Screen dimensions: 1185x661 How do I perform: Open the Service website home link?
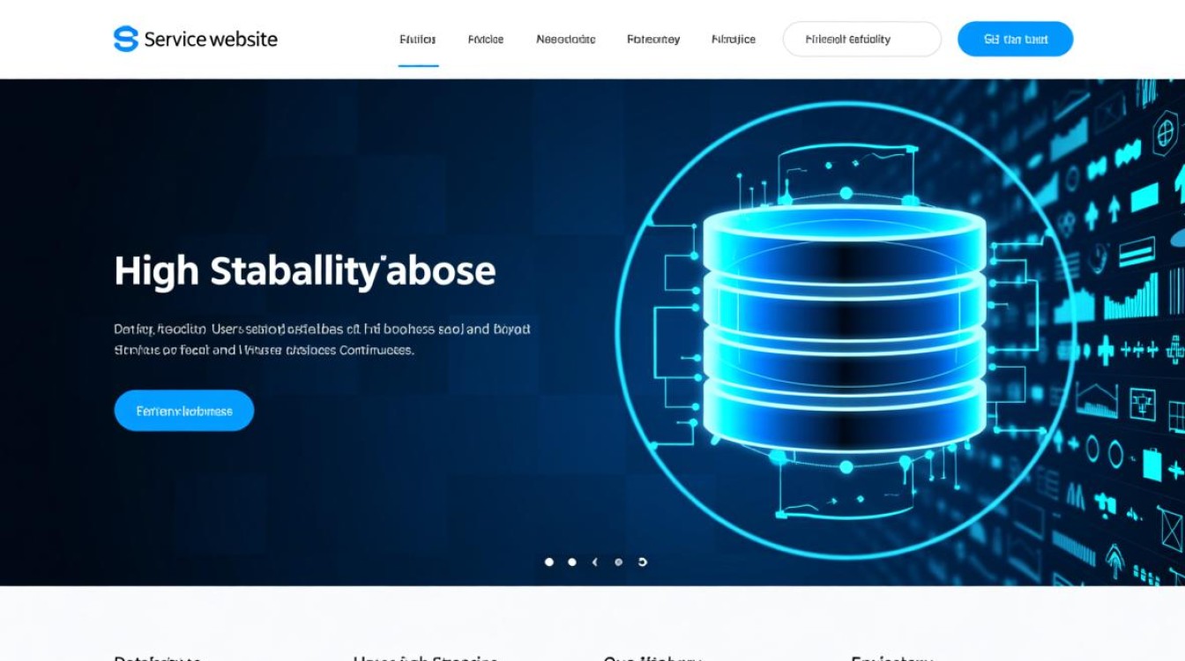point(210,39)
